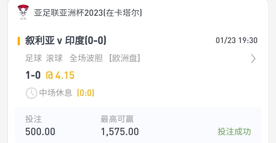Screen dimensions: 276x143
Task: Click the 1,575.00 max win amount
Action: pyautogui.click(x=120, y=132)
